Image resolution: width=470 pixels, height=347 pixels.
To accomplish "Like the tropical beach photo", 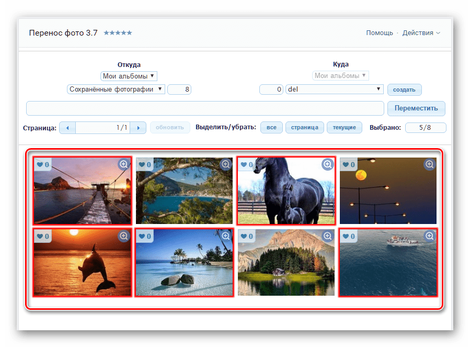I will coord(142,236).
